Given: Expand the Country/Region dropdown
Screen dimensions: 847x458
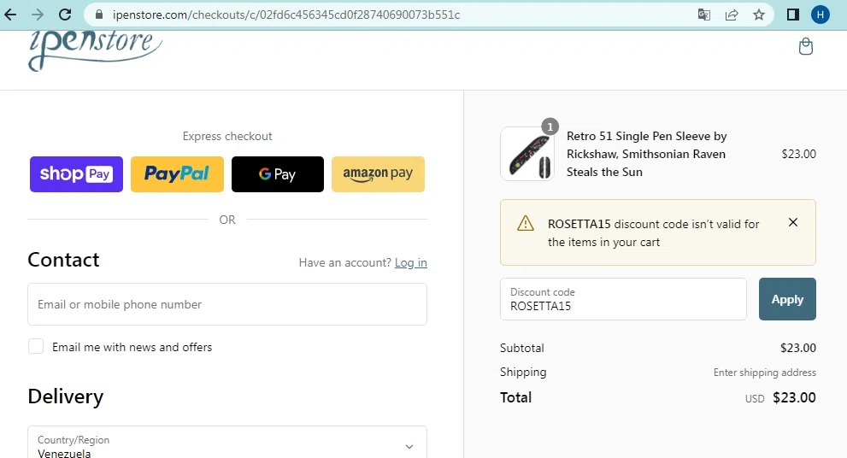Looking at the screenshot, I should point(227,443).
